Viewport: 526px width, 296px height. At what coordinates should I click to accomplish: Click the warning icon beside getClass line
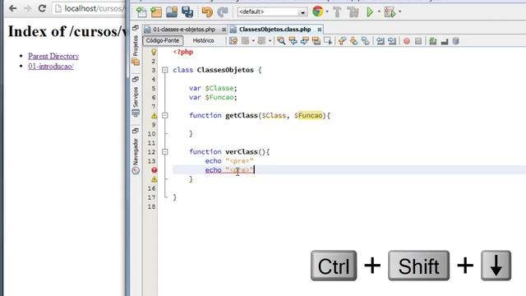point(154,115)
